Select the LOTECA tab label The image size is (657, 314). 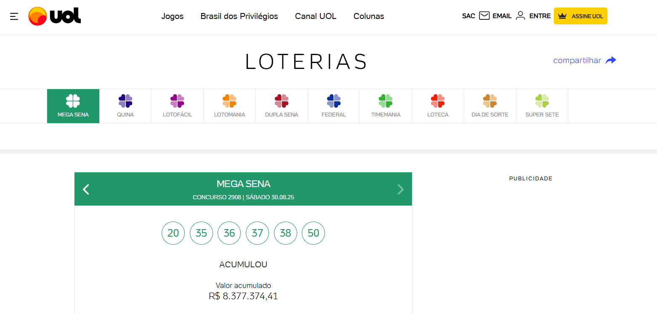click(x=438, y=115)
